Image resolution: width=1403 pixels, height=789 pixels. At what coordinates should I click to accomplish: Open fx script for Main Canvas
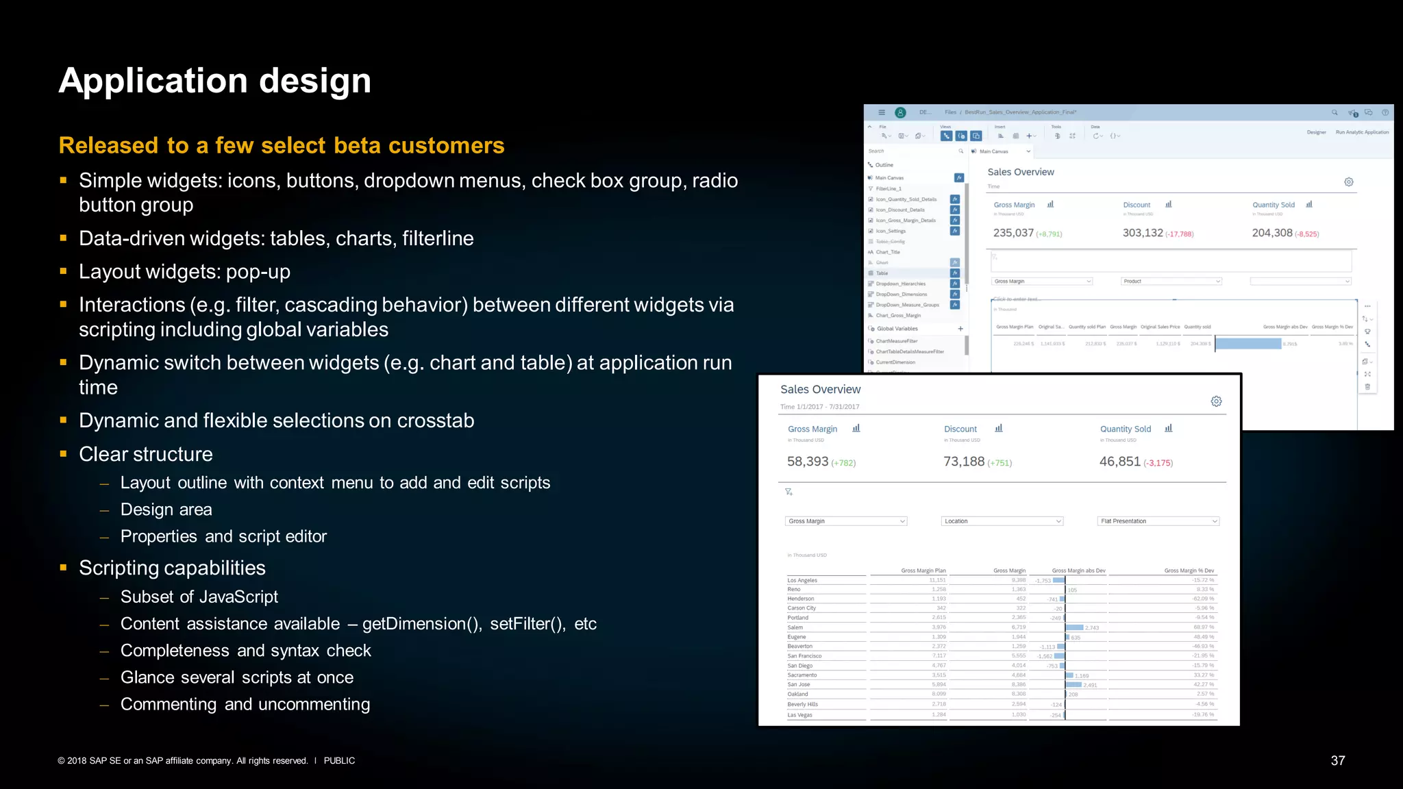click(x=959, y=178)
